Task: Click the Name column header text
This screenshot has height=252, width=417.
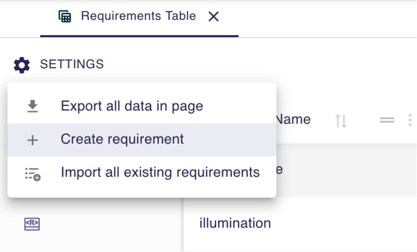Action: (294, 120)
